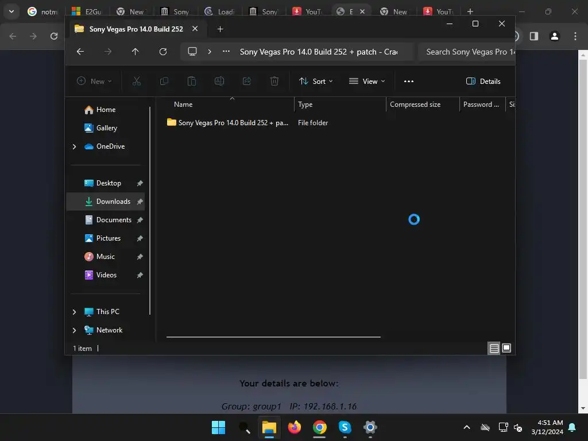Screen dimensions: 588x441
Task: Click the Rename icon
Action: click(219, 82)
